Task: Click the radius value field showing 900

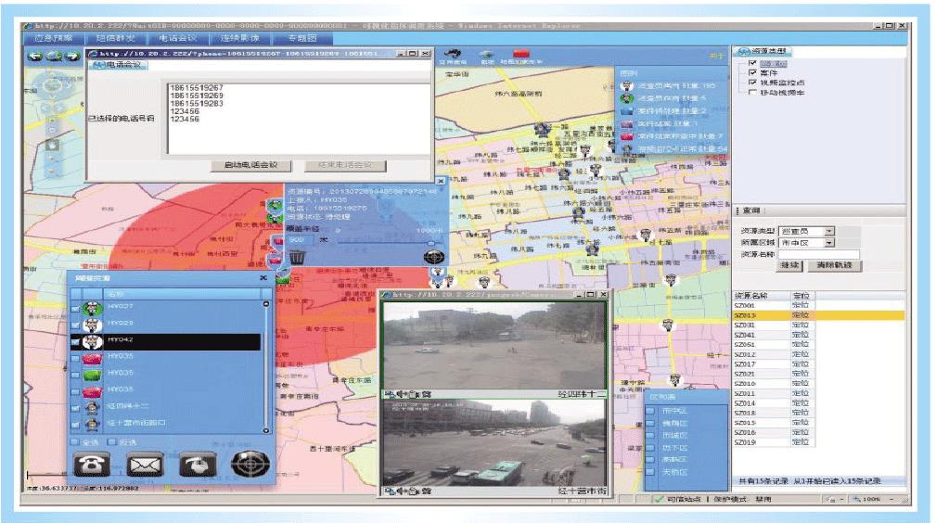Action: coord(301,239)
